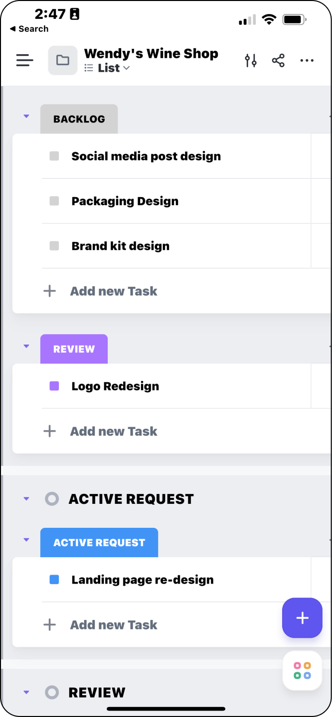This screenshot has width=332, height=717.
Task: Open the filter and view settings sliders icon
Action: [251, 61]
